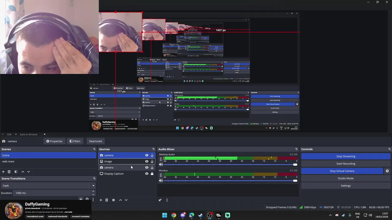Add a new scene with the plus icon
Viewport: 392px width, 220px height.
coord(3,172)
